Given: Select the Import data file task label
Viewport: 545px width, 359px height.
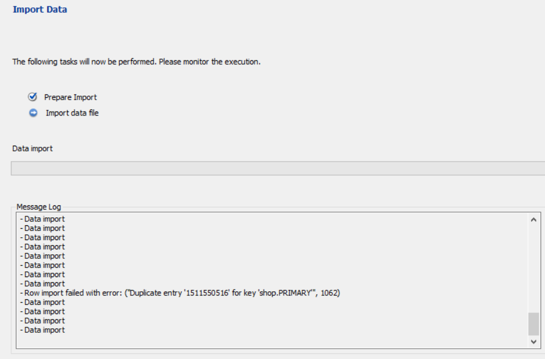Looking at the screenshot, I should 72,113.
